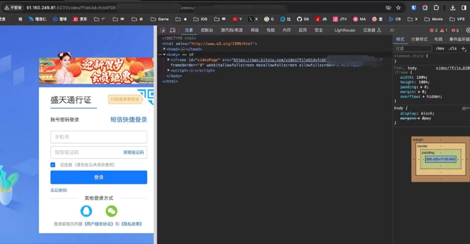Open the 雪球 bookmark
Screen dimensions: 470x244
pos(60,19)
